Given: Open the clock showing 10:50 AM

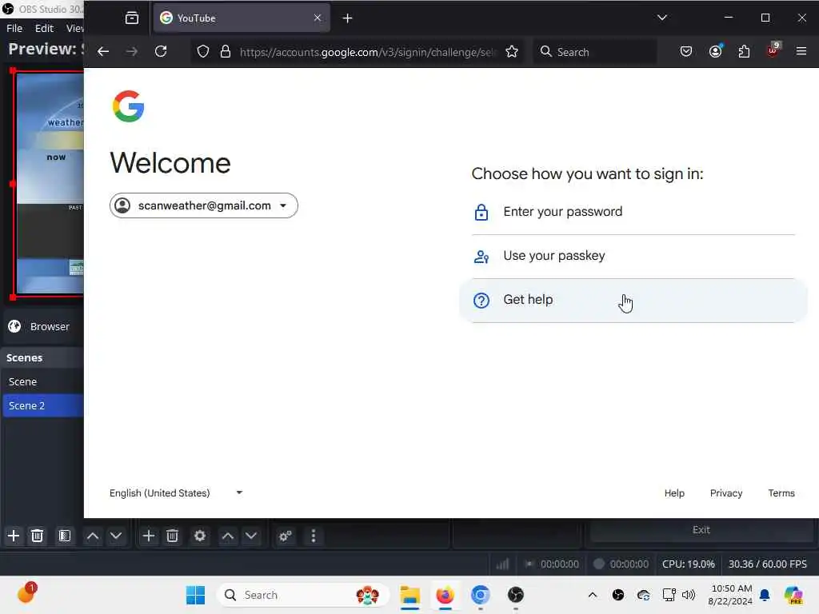Looking at the screenshot, I should 730,595.
